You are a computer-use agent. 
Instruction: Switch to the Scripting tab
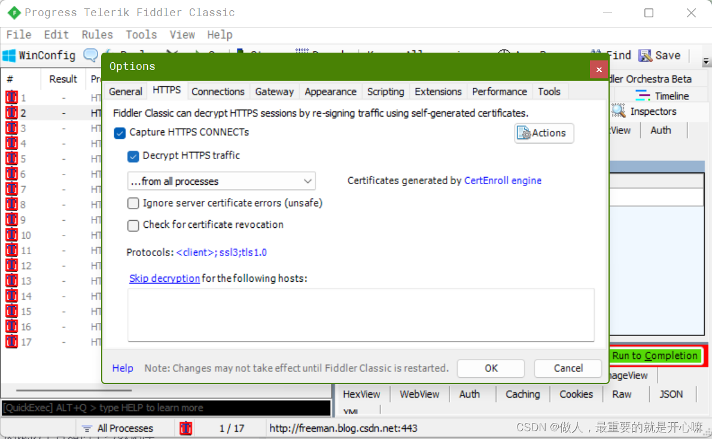point(385,92)
